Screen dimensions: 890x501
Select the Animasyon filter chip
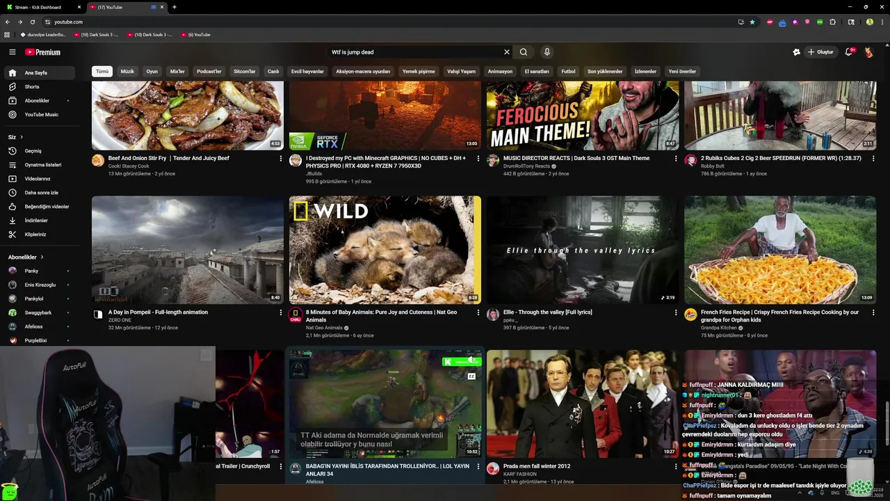pyautogui.click(x=500, y=72)
